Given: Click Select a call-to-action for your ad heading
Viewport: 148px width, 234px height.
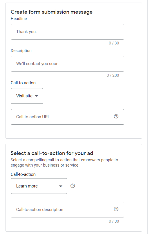Looking at the screenshot, I should 52,153.
